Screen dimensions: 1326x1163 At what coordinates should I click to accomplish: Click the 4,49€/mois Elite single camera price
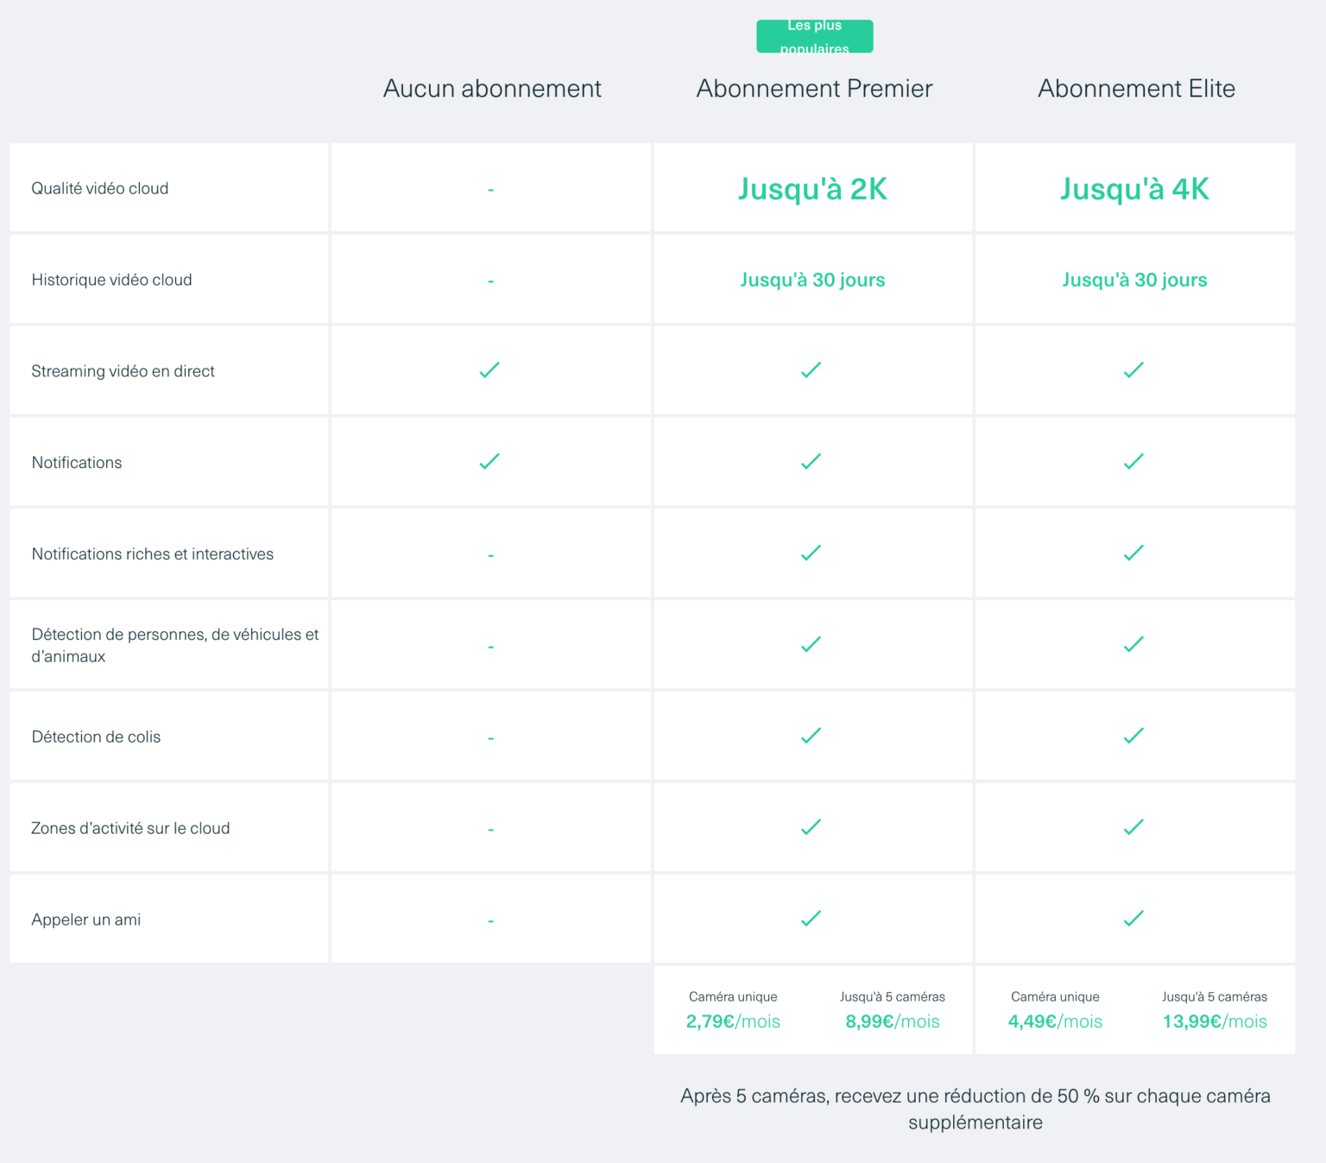(1055, 1021)
